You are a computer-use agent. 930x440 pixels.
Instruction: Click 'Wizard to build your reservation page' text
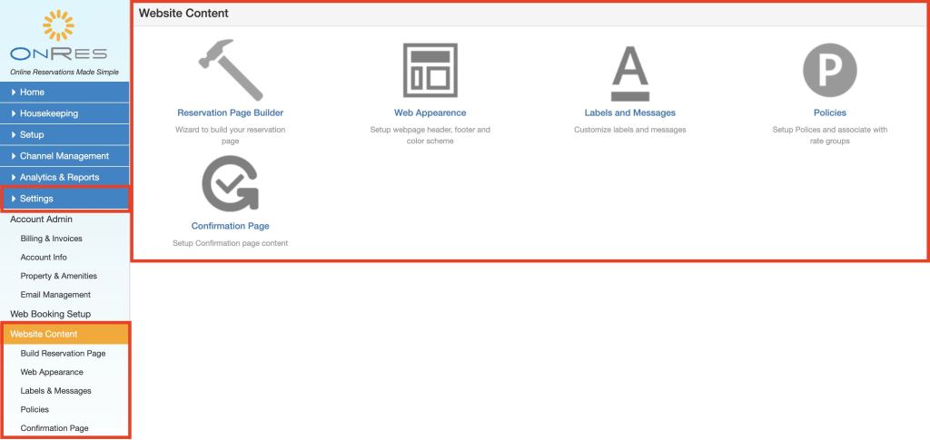(230, 135)
